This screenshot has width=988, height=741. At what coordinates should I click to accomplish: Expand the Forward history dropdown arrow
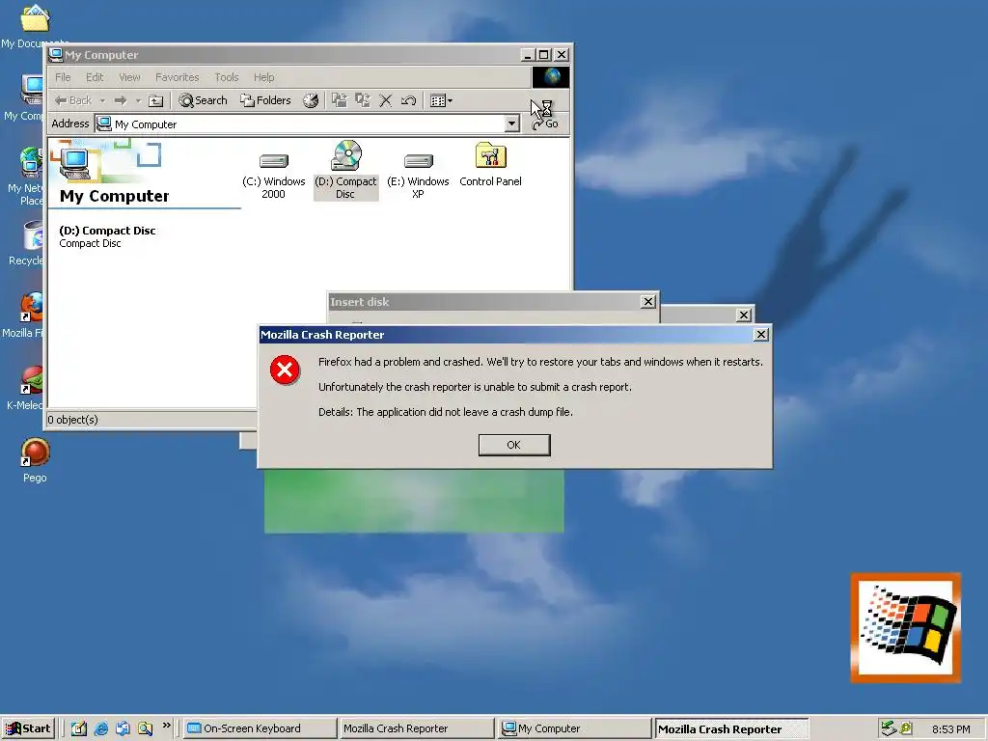pyautogui.click(x=138, y=100)
